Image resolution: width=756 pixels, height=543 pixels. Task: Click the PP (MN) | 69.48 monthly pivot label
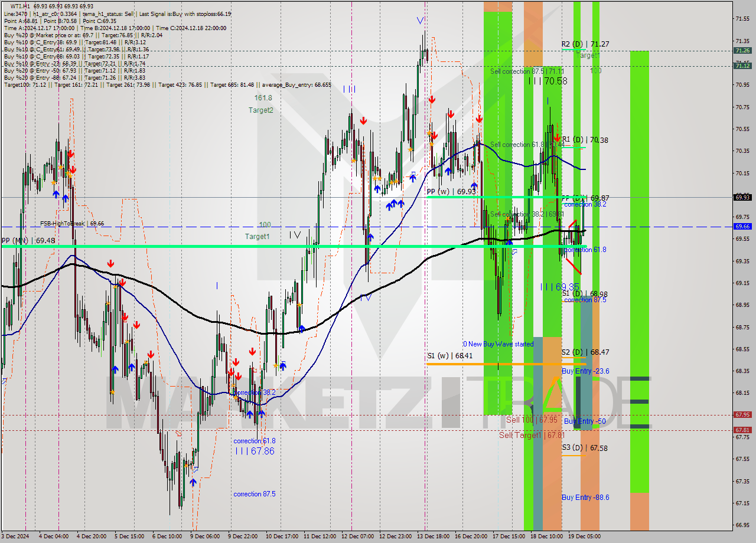(28, 241)
